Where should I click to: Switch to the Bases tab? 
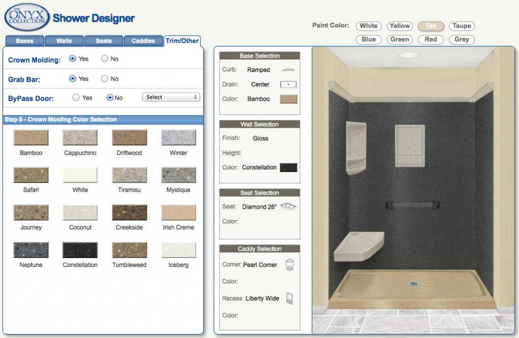(x=24, y=41)
